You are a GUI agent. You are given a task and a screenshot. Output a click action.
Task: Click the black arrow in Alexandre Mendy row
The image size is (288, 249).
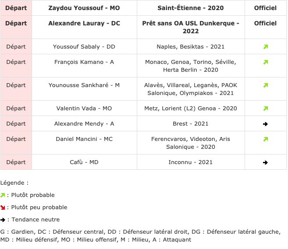265,124
